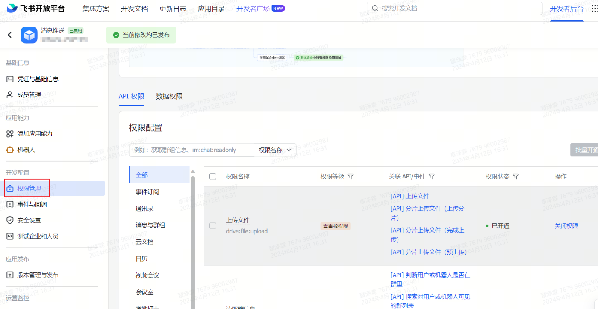Open [API] 分片上传文件（上传分片）link

click(427, 213)
